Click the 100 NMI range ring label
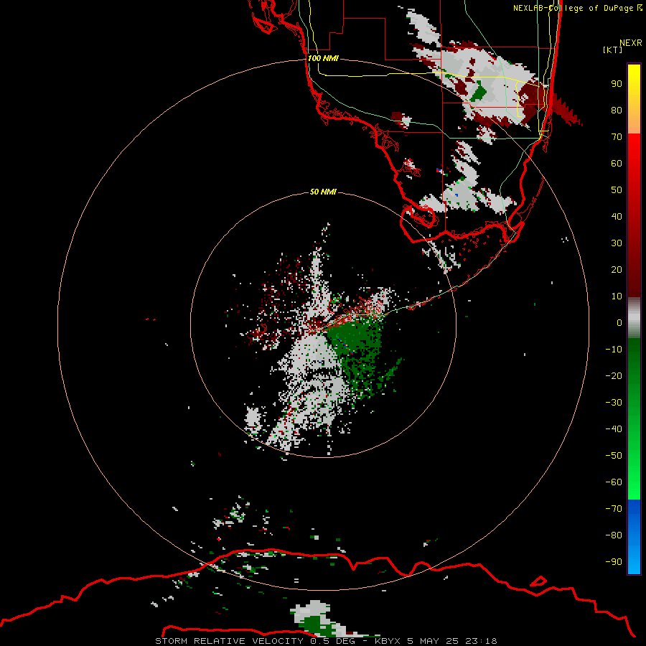 point(323,58)
